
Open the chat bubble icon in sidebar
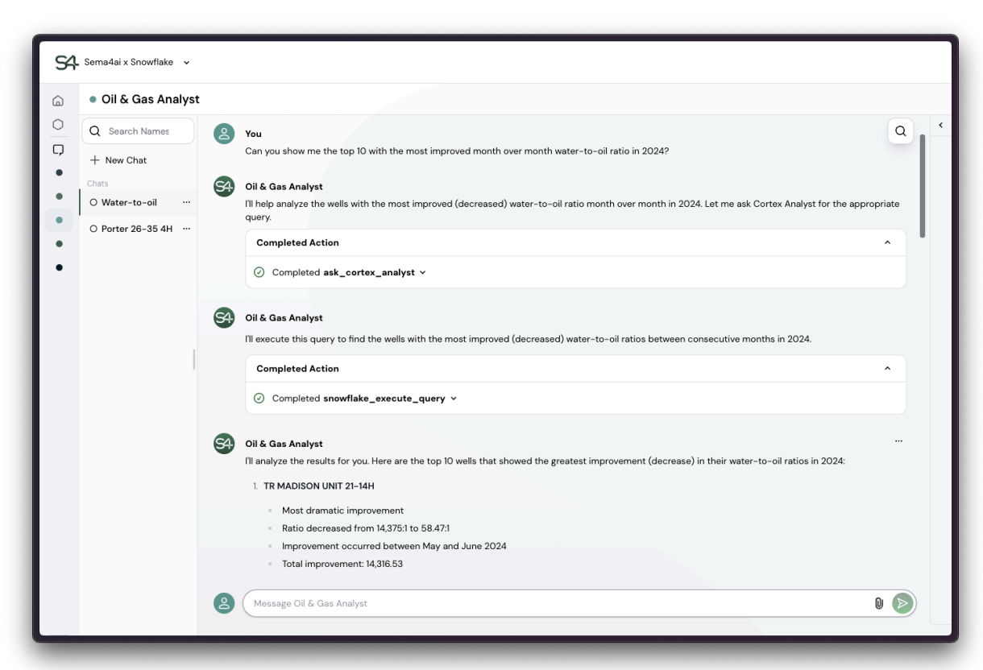point(59,148)
